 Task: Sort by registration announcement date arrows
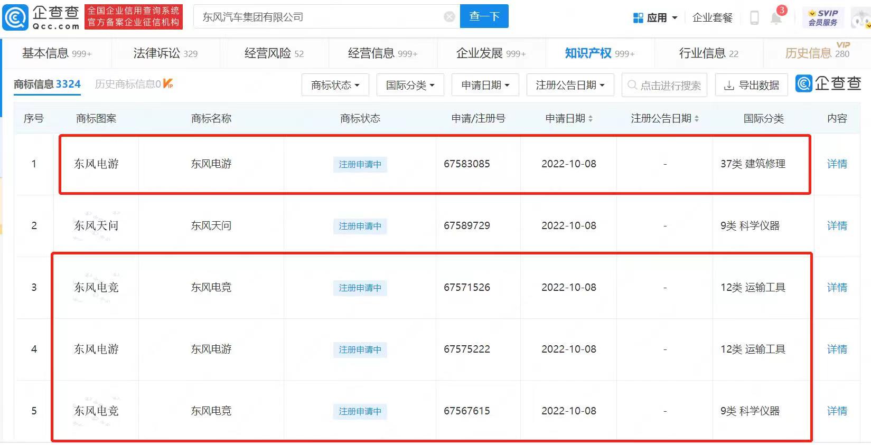(x=697, y=119)
